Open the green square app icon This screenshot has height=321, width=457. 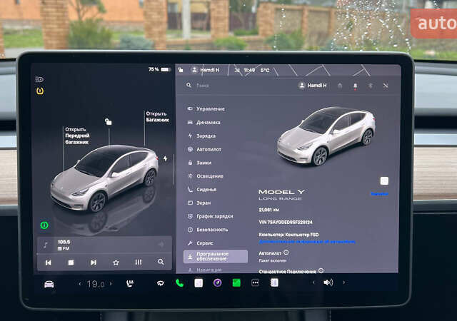[x=236, y=283]
